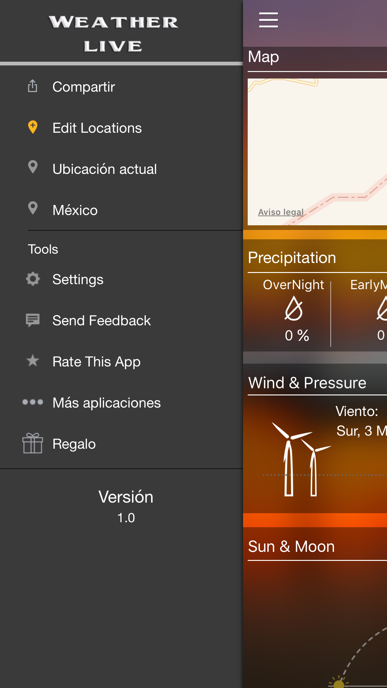This screenshot has height=688, width=387.
Task: Open the Edit Locations menu item
Action: click(x=97, y=128)
